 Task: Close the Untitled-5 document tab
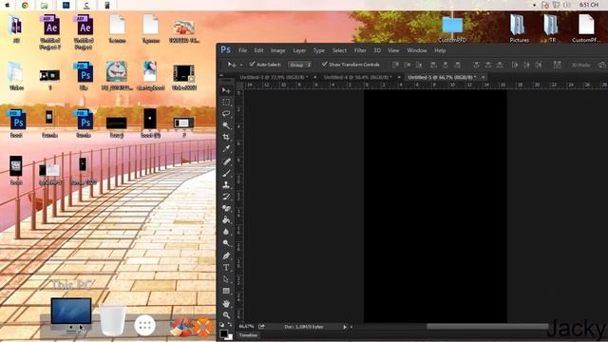coord(484,78)
